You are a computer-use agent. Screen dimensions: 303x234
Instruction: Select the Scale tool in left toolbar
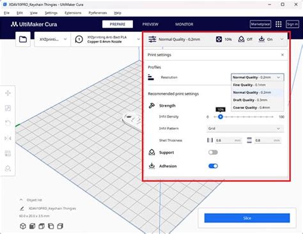[8, 108]
